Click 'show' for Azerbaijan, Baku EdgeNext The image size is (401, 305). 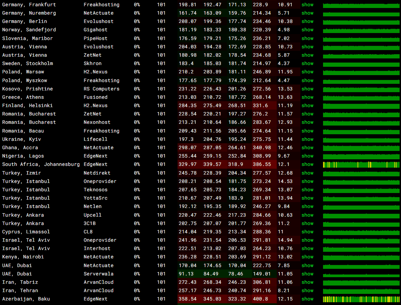click(x=307, y=299)
